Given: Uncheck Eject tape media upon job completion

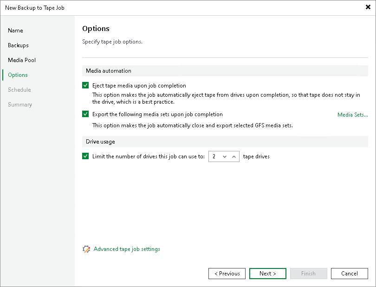Looking at the screenshot, I should (85, 85).
